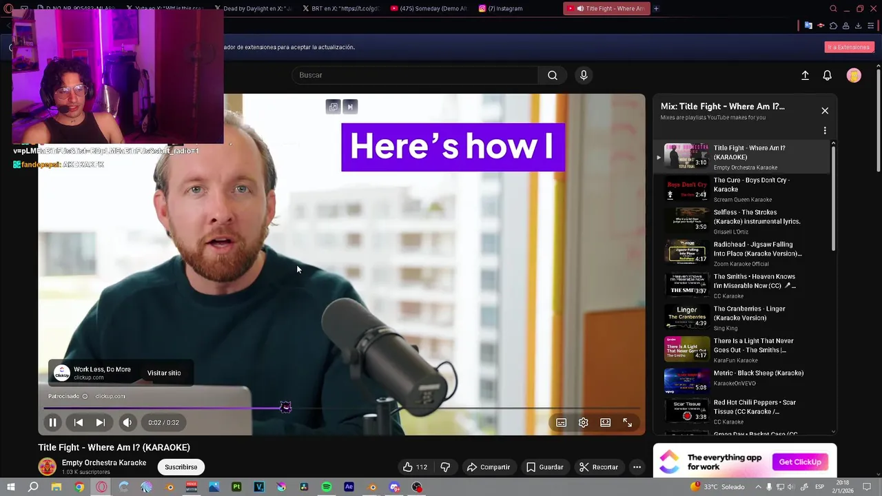Toggle subtitles in the video player
The height and width of the screenshot is (496, 882).
pyautogui.click(x=562, y=422)
